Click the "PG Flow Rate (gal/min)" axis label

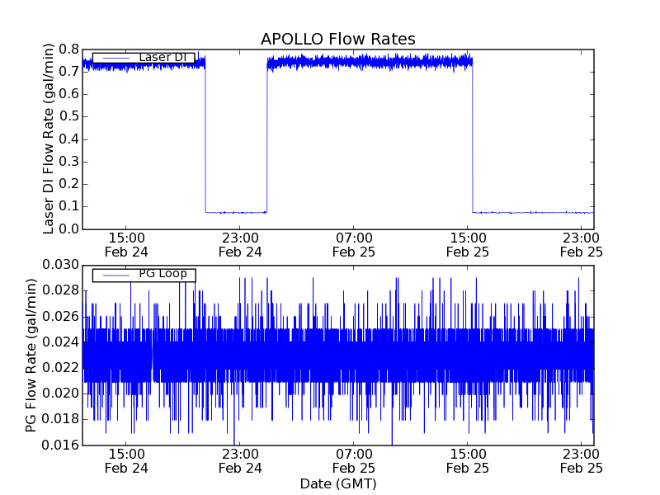point(31,355)
